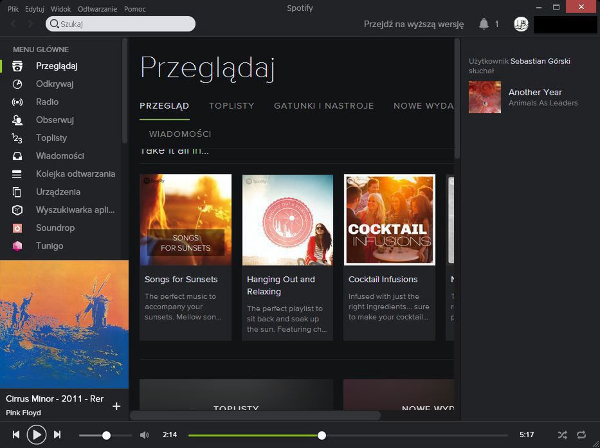This screenshot has width=600, height=448.
Task: Switch to the NOWE WYDA... tab
Action: click(424, 106)
